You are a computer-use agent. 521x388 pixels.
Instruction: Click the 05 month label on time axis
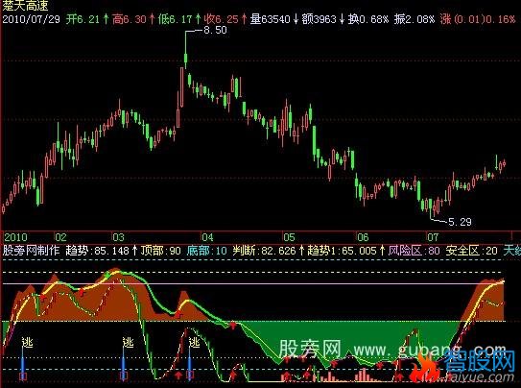tap(289, 237)
